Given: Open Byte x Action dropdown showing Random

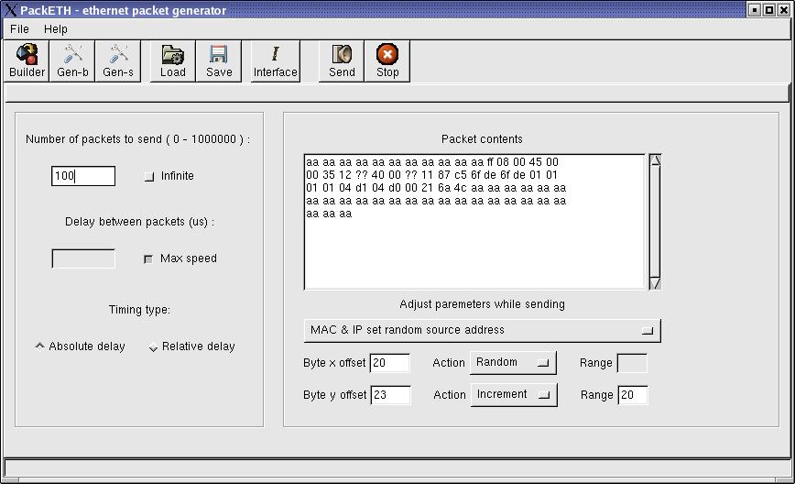Looking at the screenshot, I should point(513,363).
